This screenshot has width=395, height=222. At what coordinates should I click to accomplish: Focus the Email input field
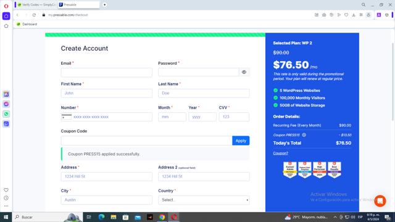point(107,72)
